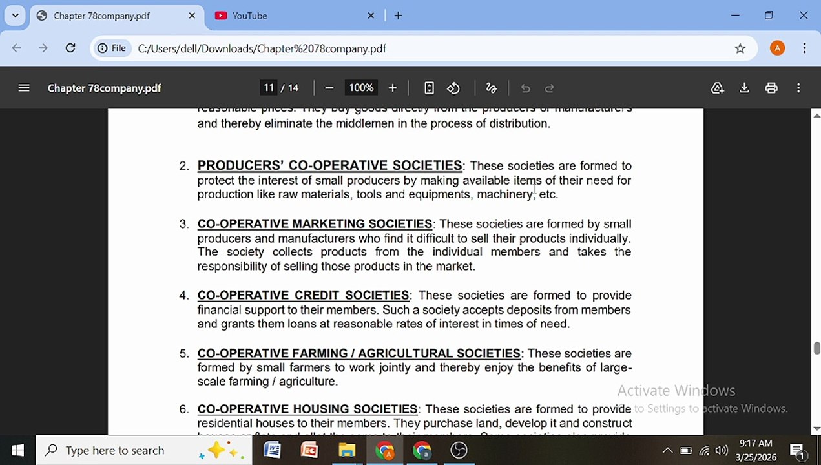The height and width of the screenshot is (465, 821).
Task: Click scrollbar up arrow
Action: click(816, 116)
